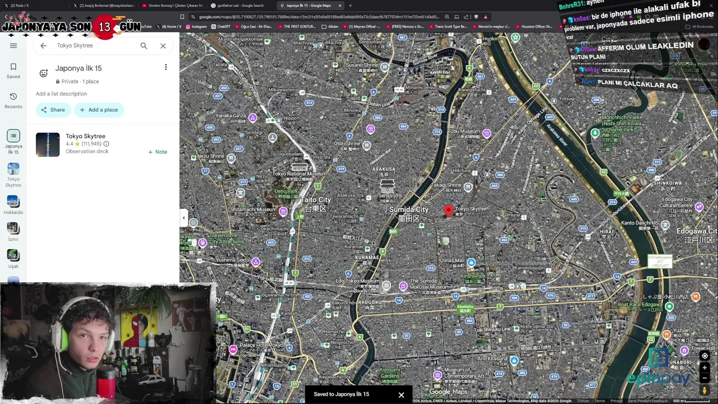Click the rating info icon
Image resolution: width=718 pixels, height=404 pixels.
pos(106,144)
